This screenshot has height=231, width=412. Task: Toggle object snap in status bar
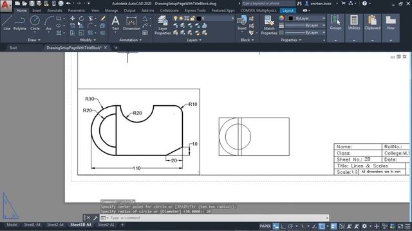click(322, 227)
